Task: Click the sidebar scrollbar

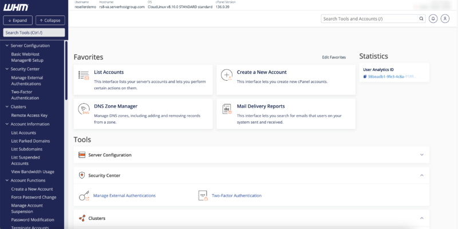Action: click(66, 70)
